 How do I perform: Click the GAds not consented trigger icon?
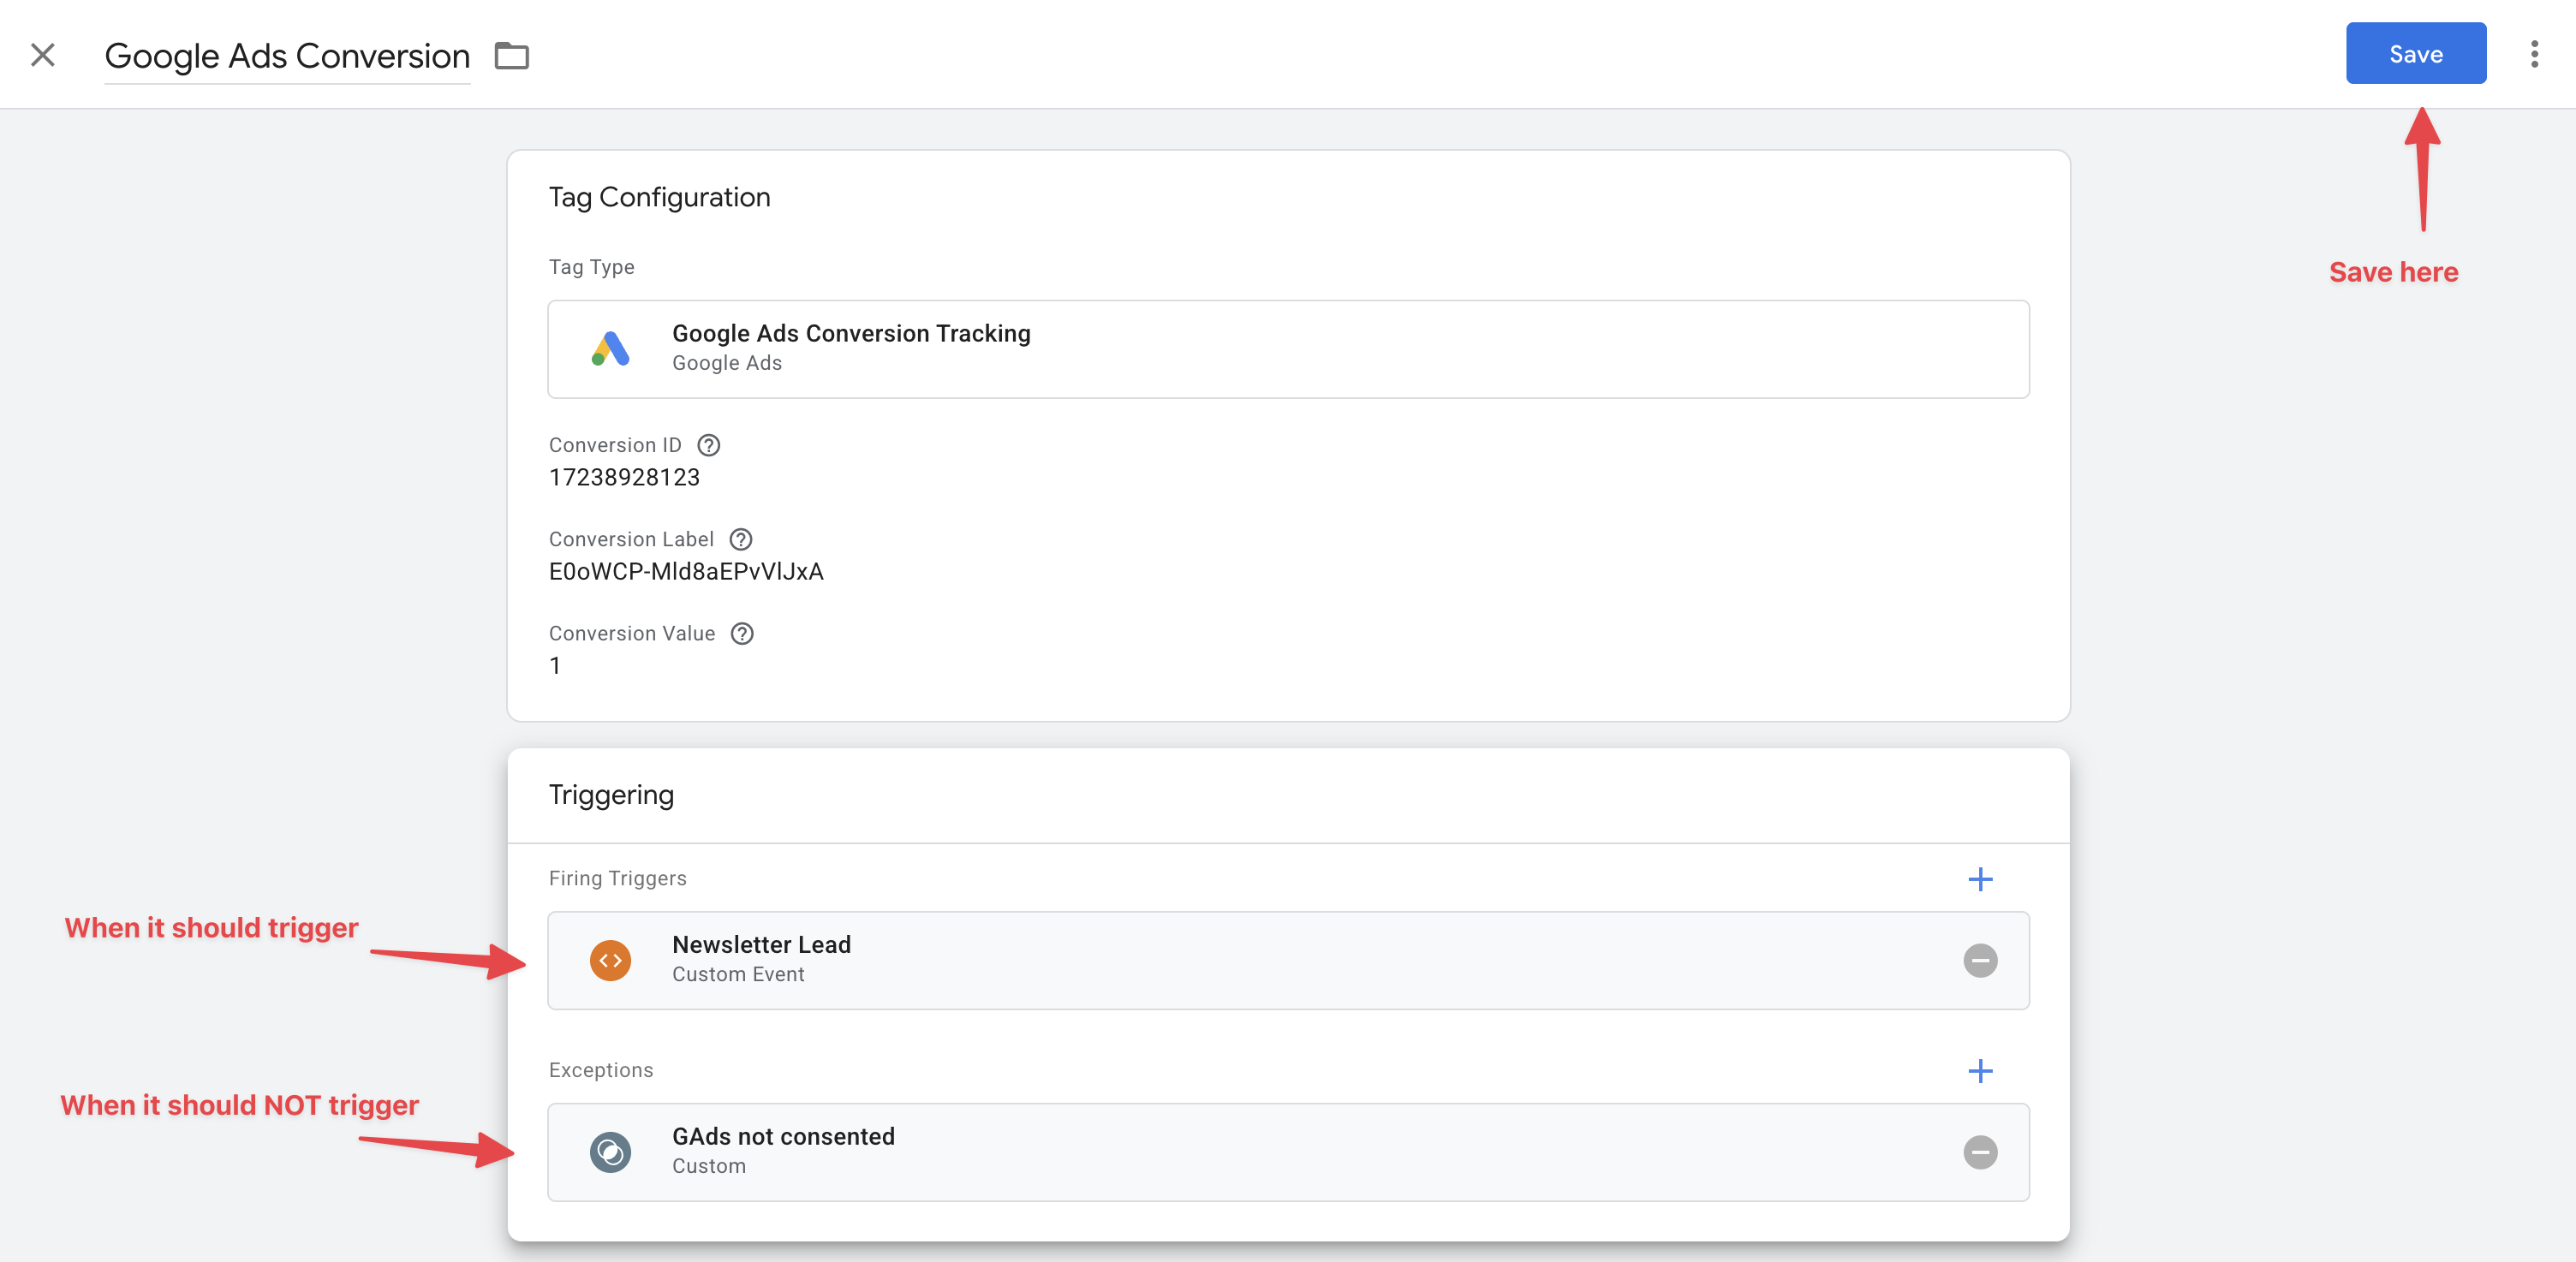(610, 1152)
